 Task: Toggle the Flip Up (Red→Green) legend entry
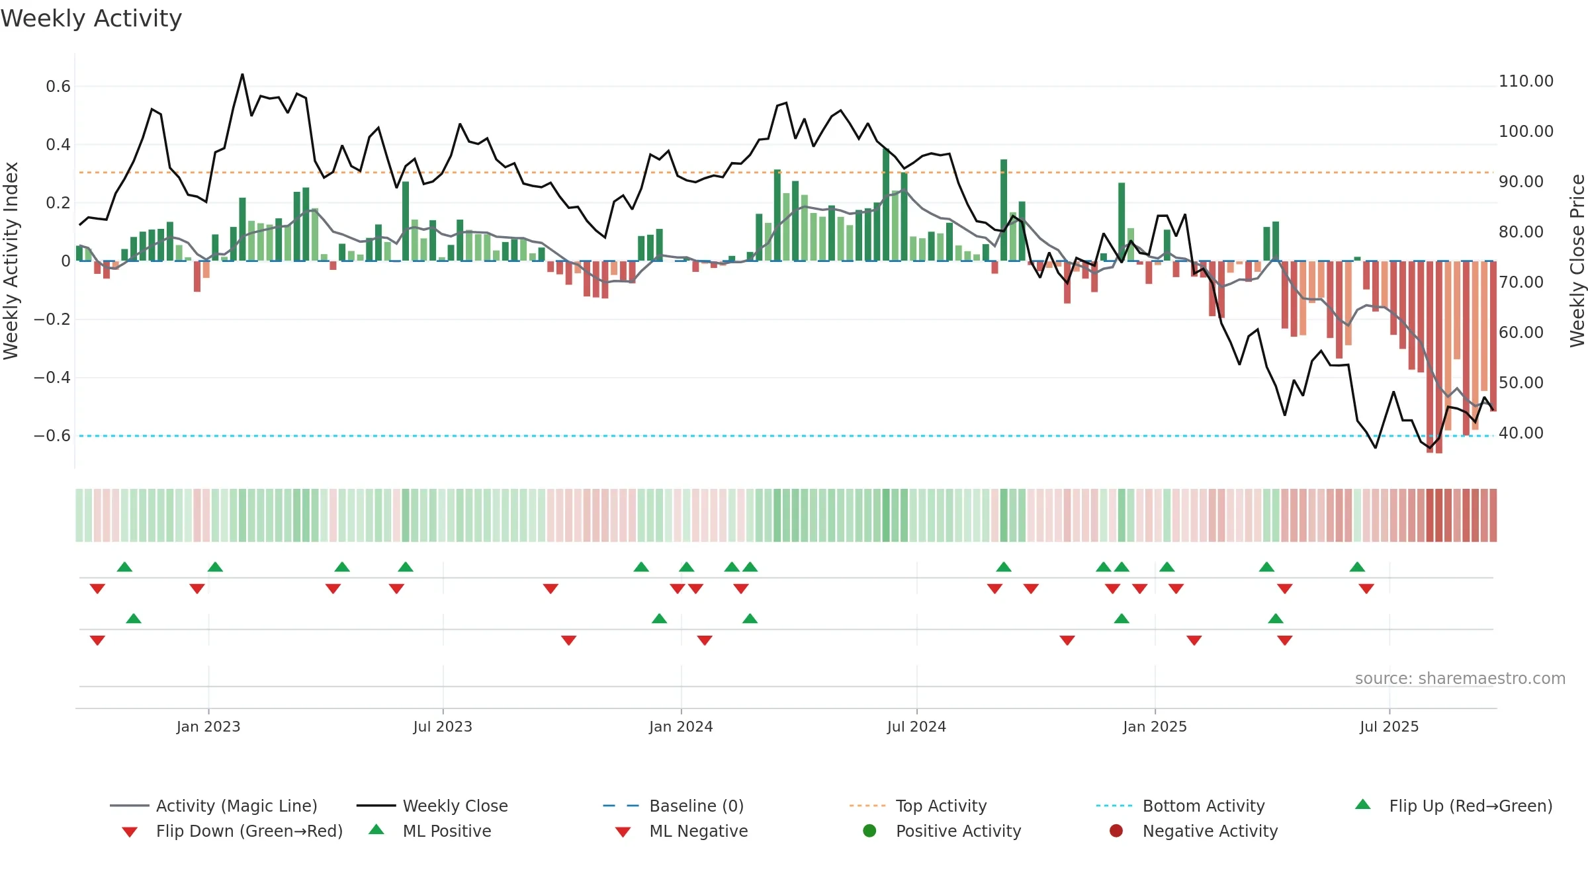coord(1453,806)
